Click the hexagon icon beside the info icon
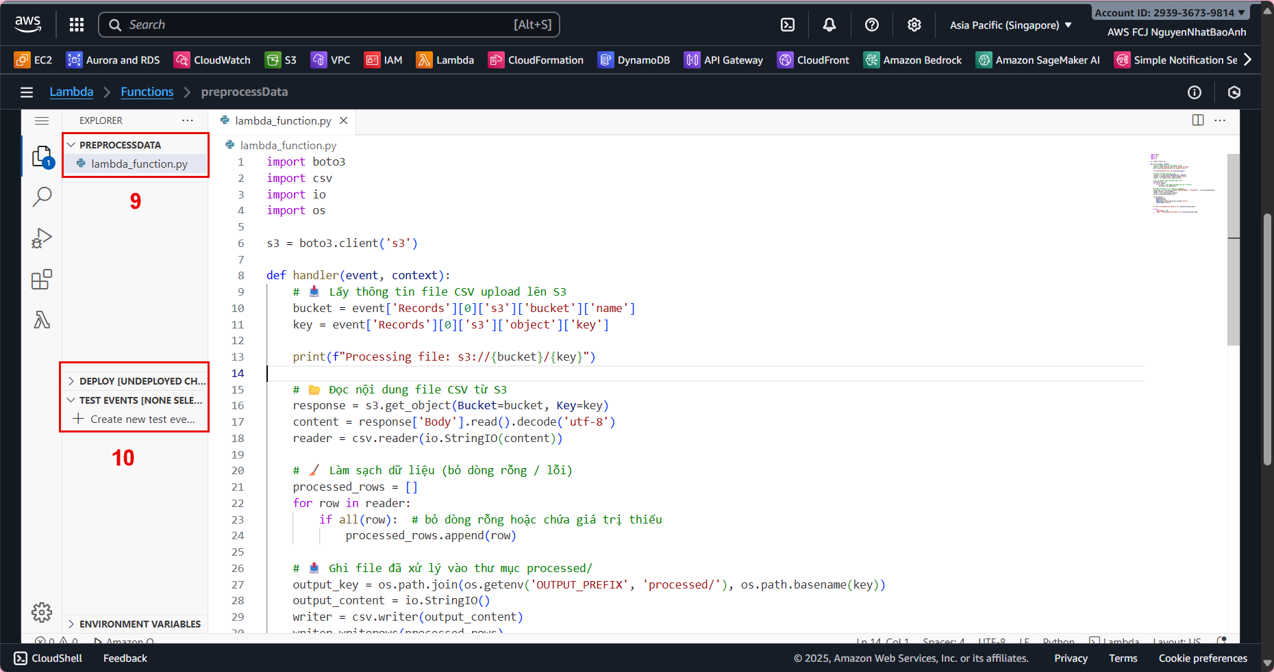 click(1234, 92)
